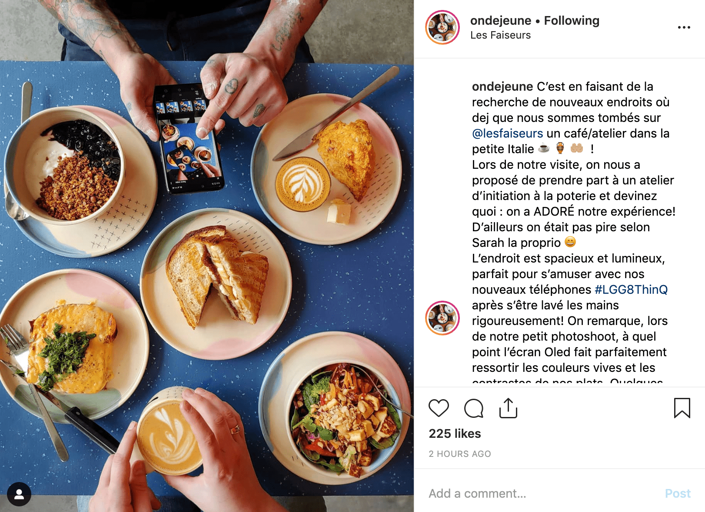
Task: Open comments via the speech bubble icon
Action: click(473, 408)
